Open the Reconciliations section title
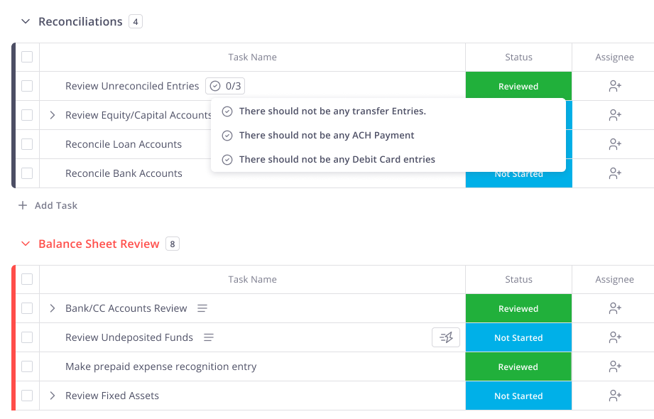The width and height of the screenshot is (654, 419). (80, 22)
